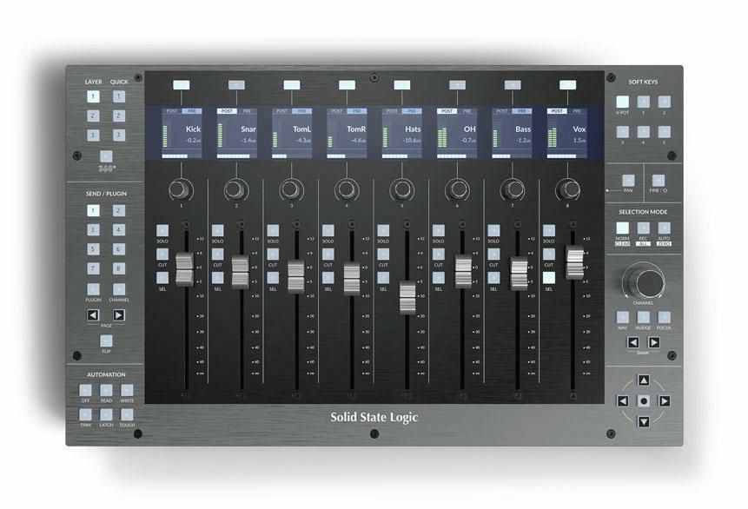Click the Hats channel fader cap

[407, 298]
